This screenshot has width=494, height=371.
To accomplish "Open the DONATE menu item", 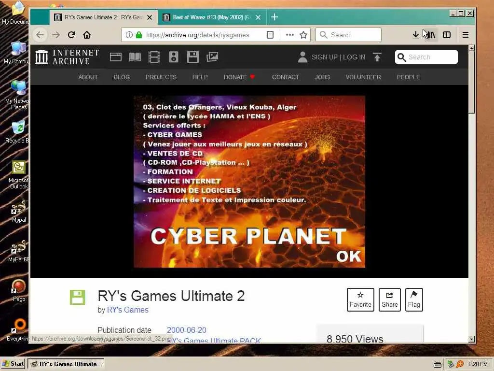I will (239, 77).
